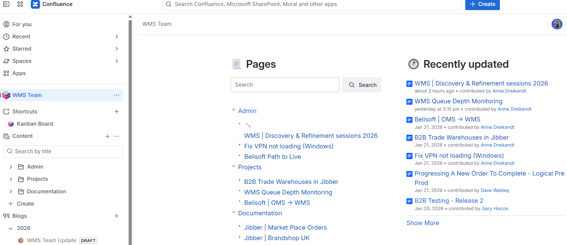
Task: Collapse the 2026 blog group
Action: point(11,228)
